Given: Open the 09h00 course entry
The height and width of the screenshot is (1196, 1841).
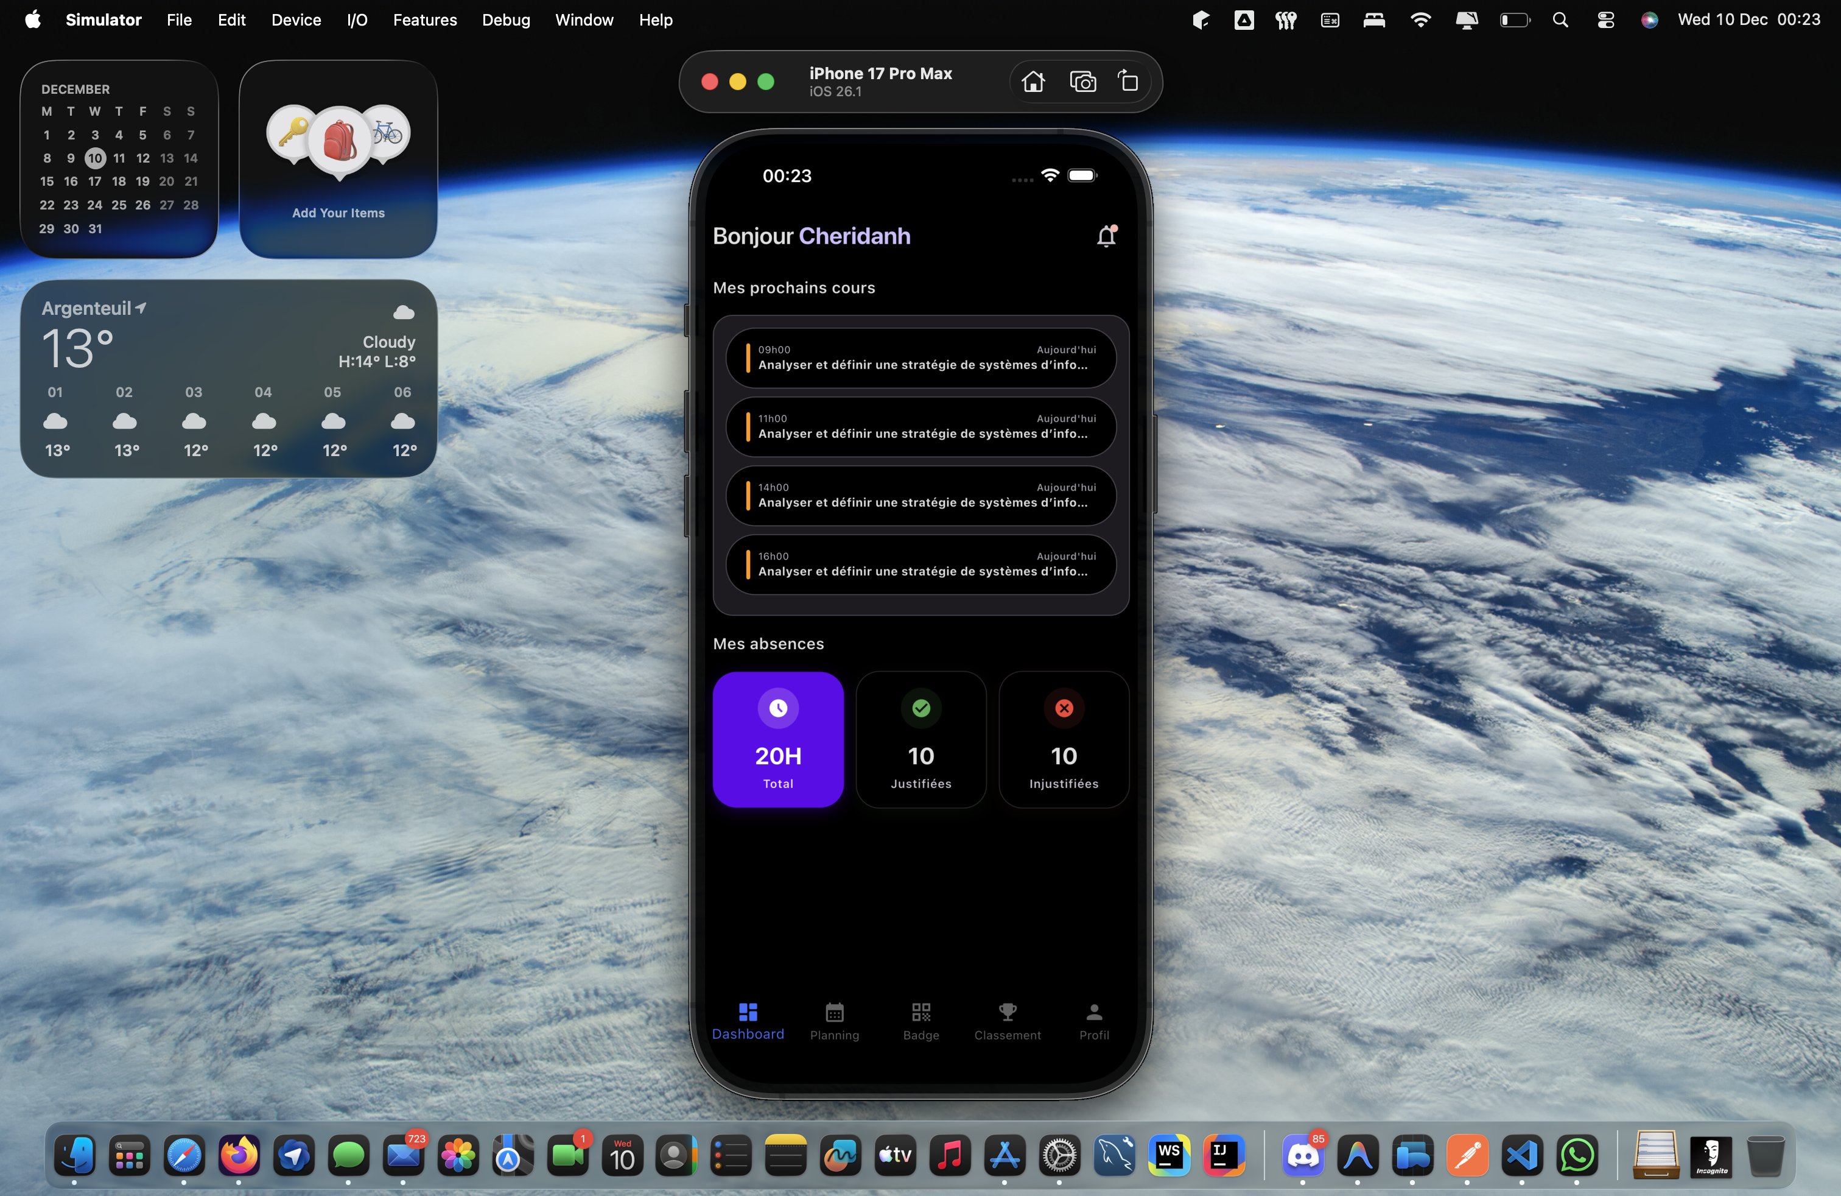Looking at the screenshot, I should [920, 357].
